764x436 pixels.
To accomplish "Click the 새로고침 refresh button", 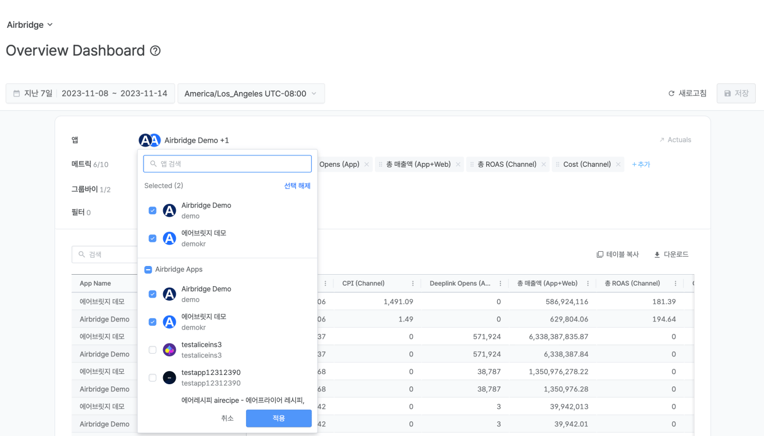I will [x=688, y=93].
